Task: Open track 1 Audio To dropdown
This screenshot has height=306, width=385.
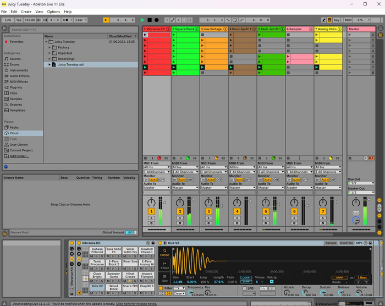Action: [x=156, y=188]
